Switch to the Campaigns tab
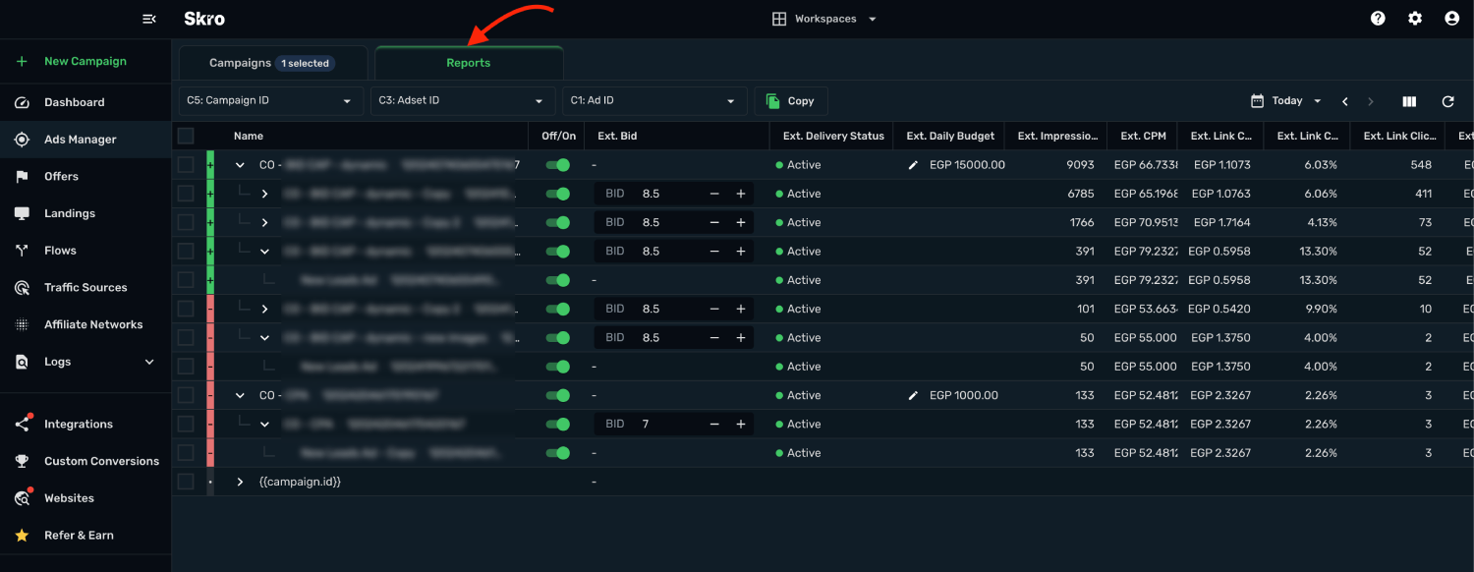The image size is (1474, 572). coord(272,63)
